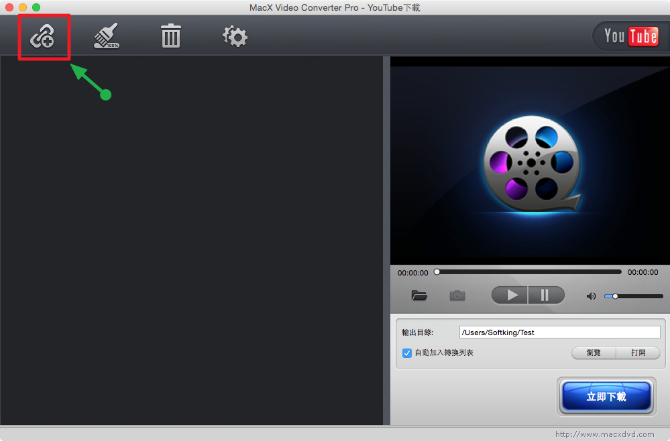Click the volume slider handle

click(615, 296)
